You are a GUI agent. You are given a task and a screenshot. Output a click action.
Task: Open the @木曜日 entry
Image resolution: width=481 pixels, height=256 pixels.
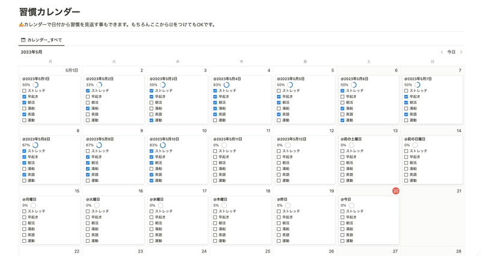(220, 200)
